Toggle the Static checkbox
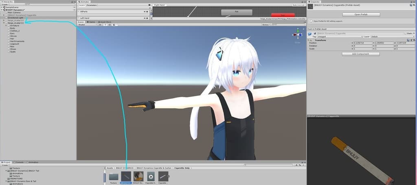The height and width of the screenshot is (185, 417). coord(405,33)
